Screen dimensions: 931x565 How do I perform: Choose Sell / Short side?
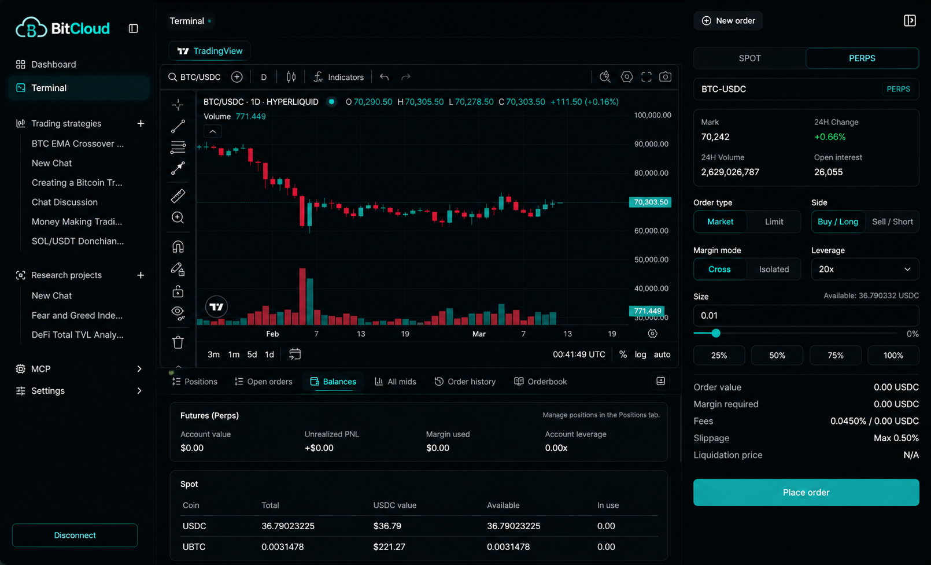point(892,221)
